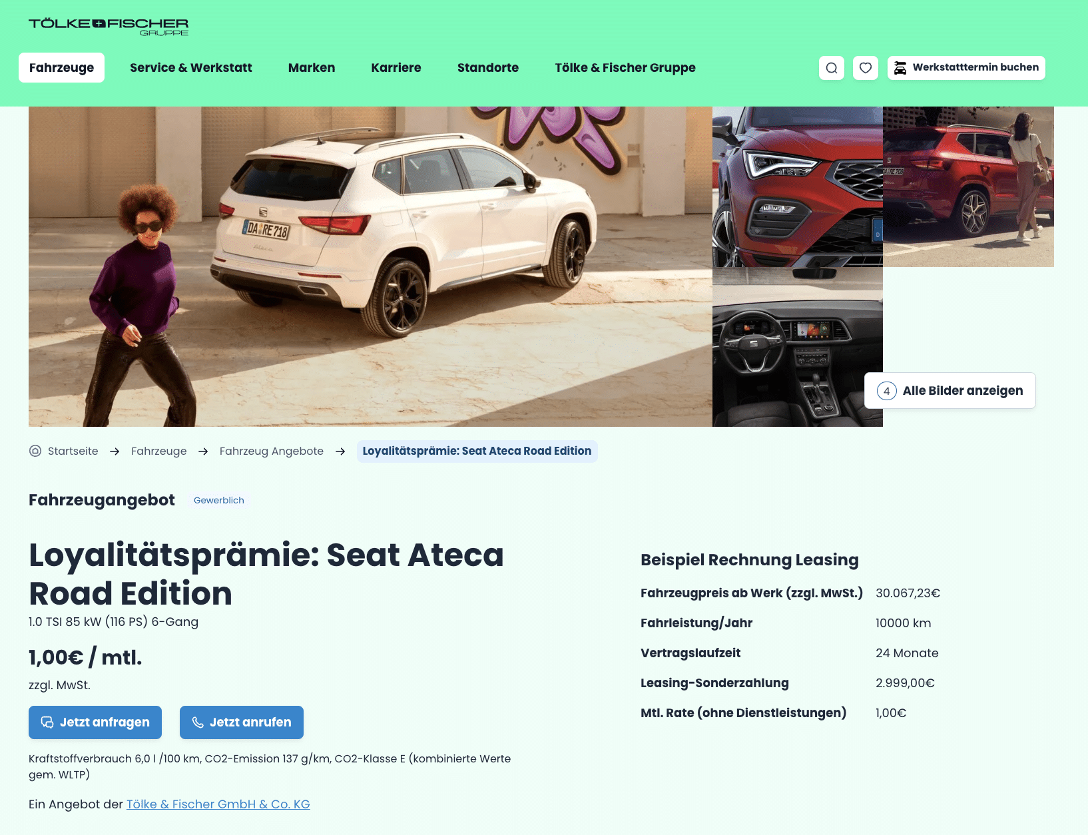Click the chat icon in Jetzt anfragen

tap(47, 722)
